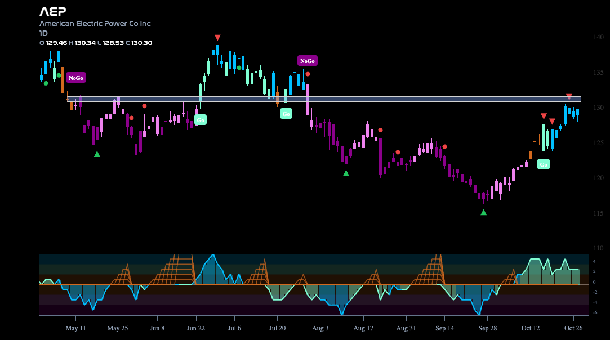Click the Aug 3 date label
The width and height of the screenshot is (610, 340).
point(320,328)
